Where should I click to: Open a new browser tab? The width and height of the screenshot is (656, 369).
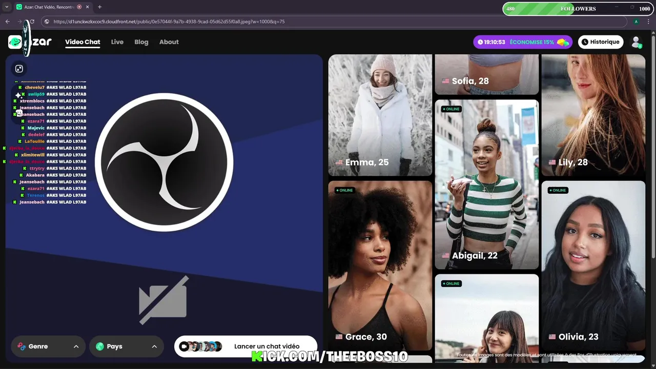click(99, 7)
